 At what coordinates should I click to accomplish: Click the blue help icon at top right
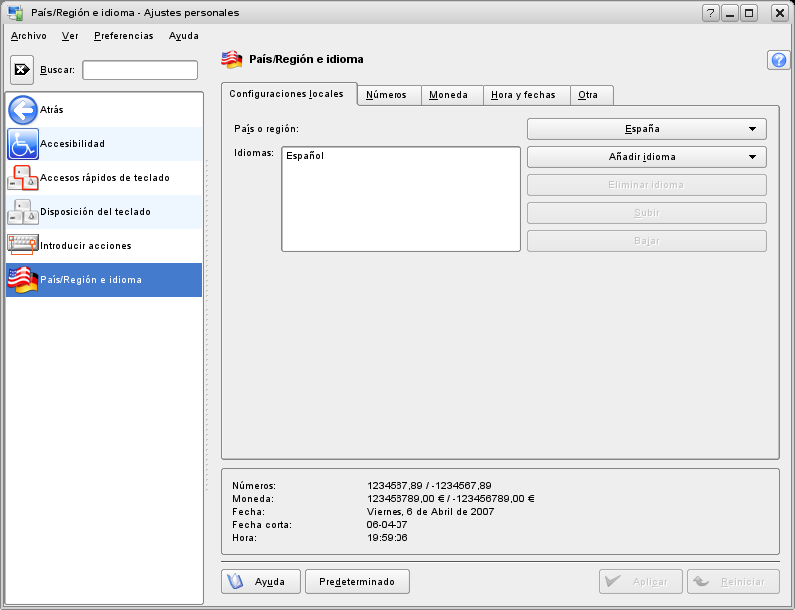(778, 60)
